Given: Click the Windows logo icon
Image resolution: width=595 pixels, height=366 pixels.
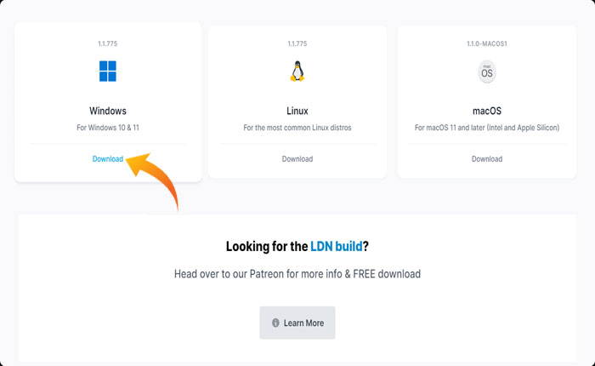Looking at the screenshot, I should [x=108, y=71].
